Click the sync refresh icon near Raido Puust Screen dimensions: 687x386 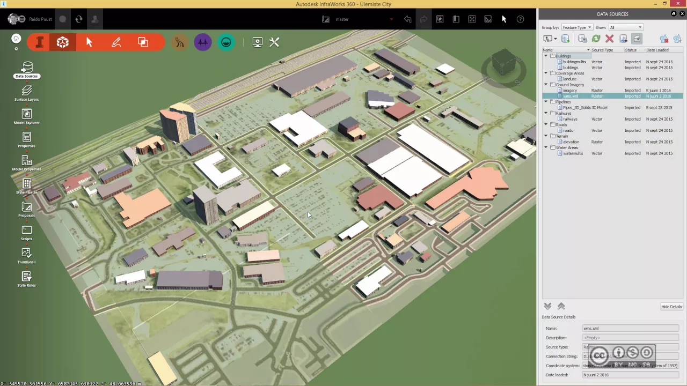click(79, 19)
